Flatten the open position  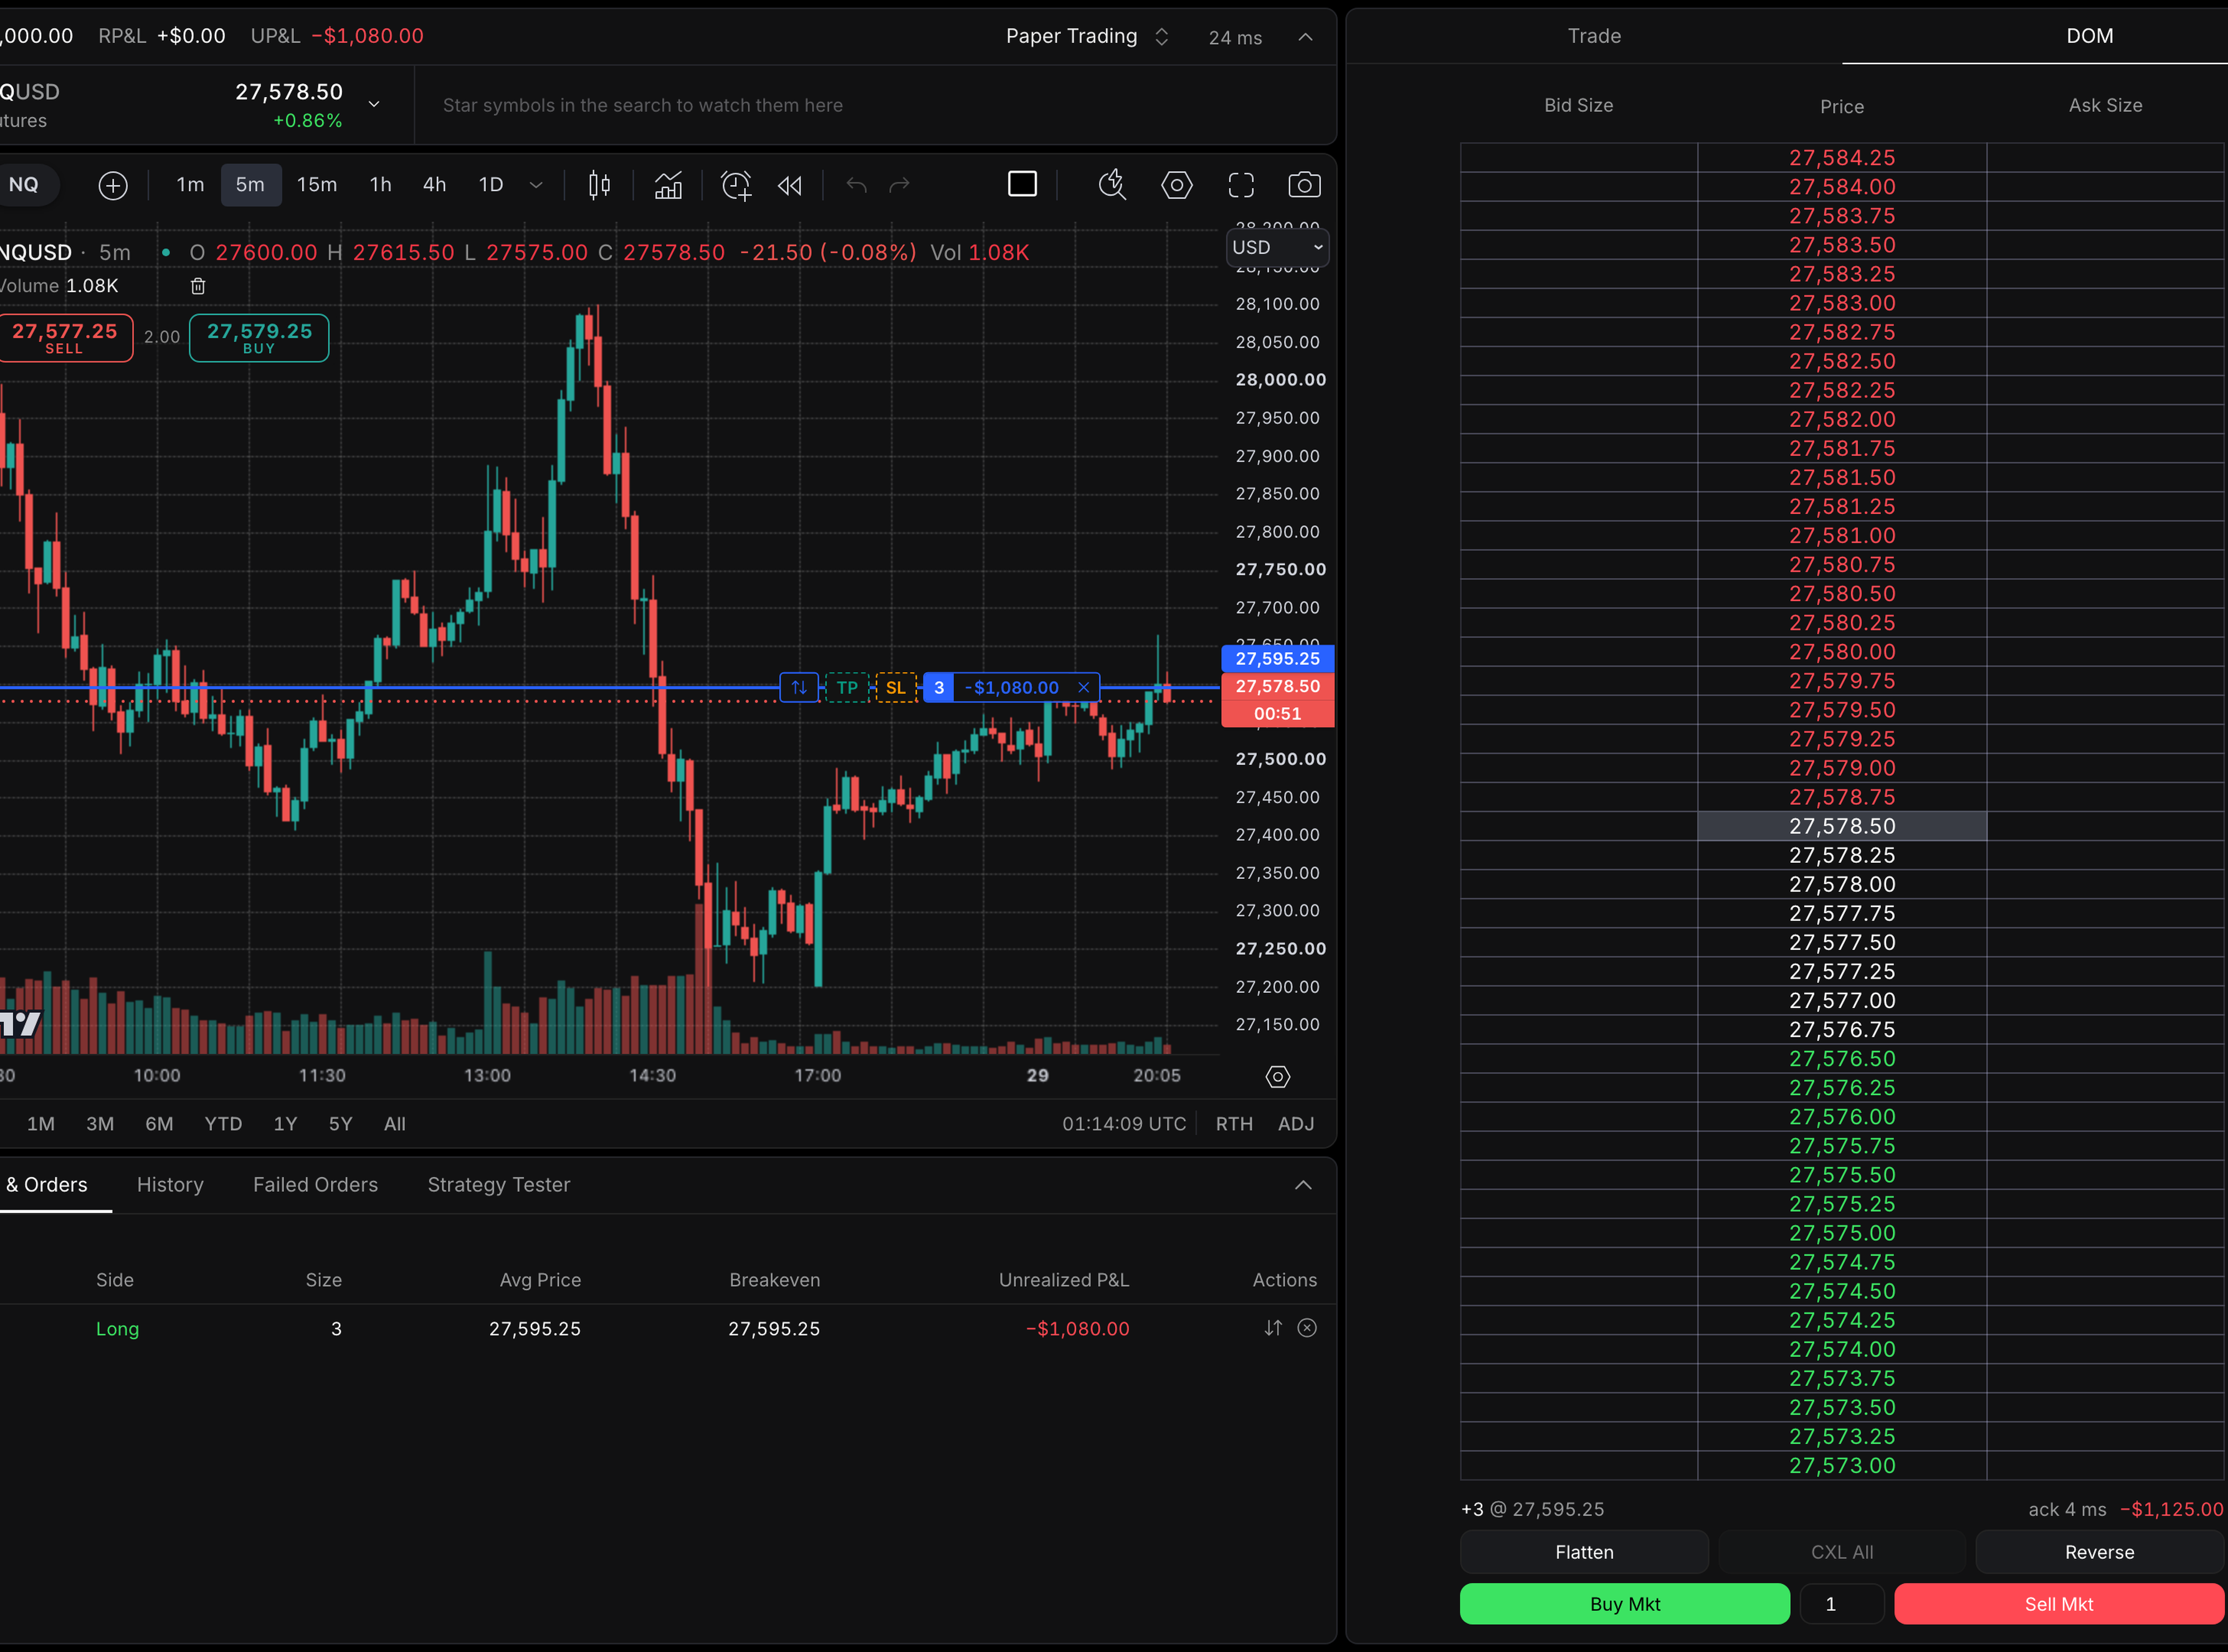click(x=1584, y=1552)
